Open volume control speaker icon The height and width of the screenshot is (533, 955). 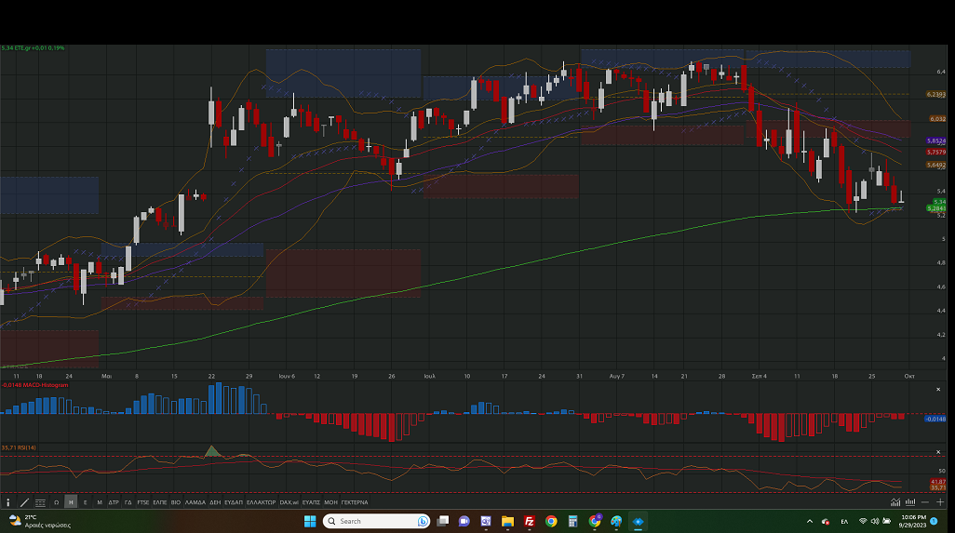[x=875, y=522]
